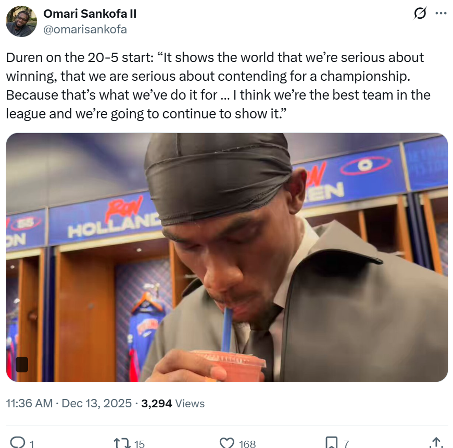
Task: Click the tweet text quoting Duren
Action: coord(219,86)
